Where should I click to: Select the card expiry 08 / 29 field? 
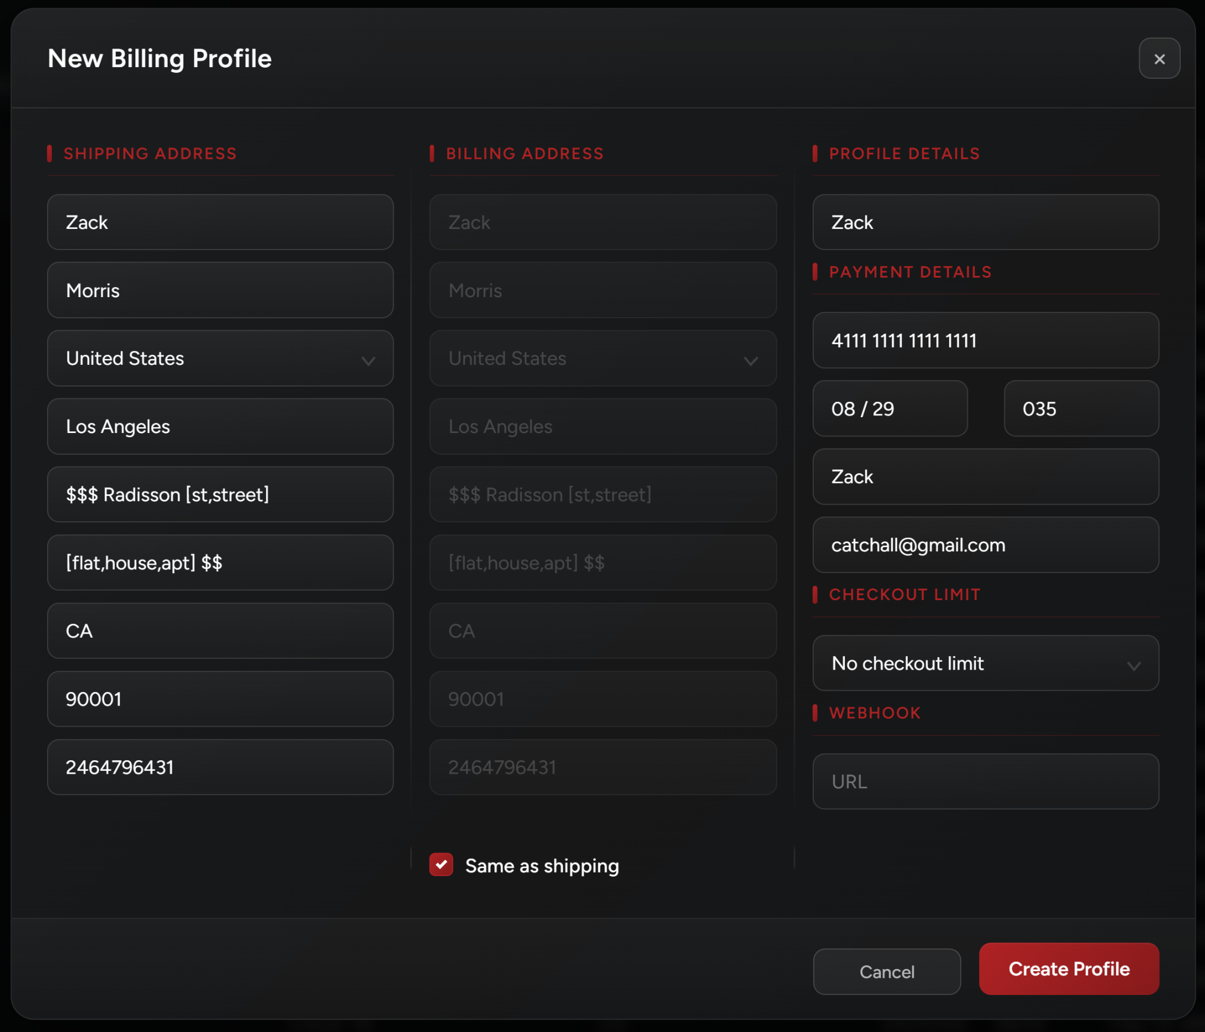(890, 409)
